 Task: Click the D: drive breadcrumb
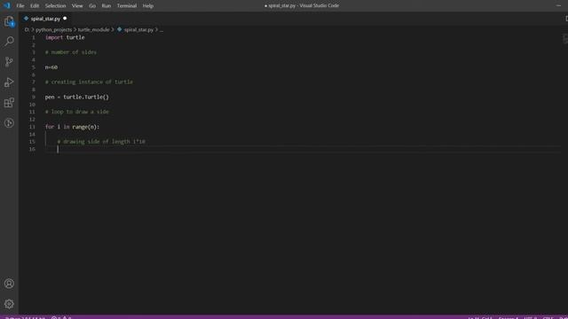coord(27,29)
